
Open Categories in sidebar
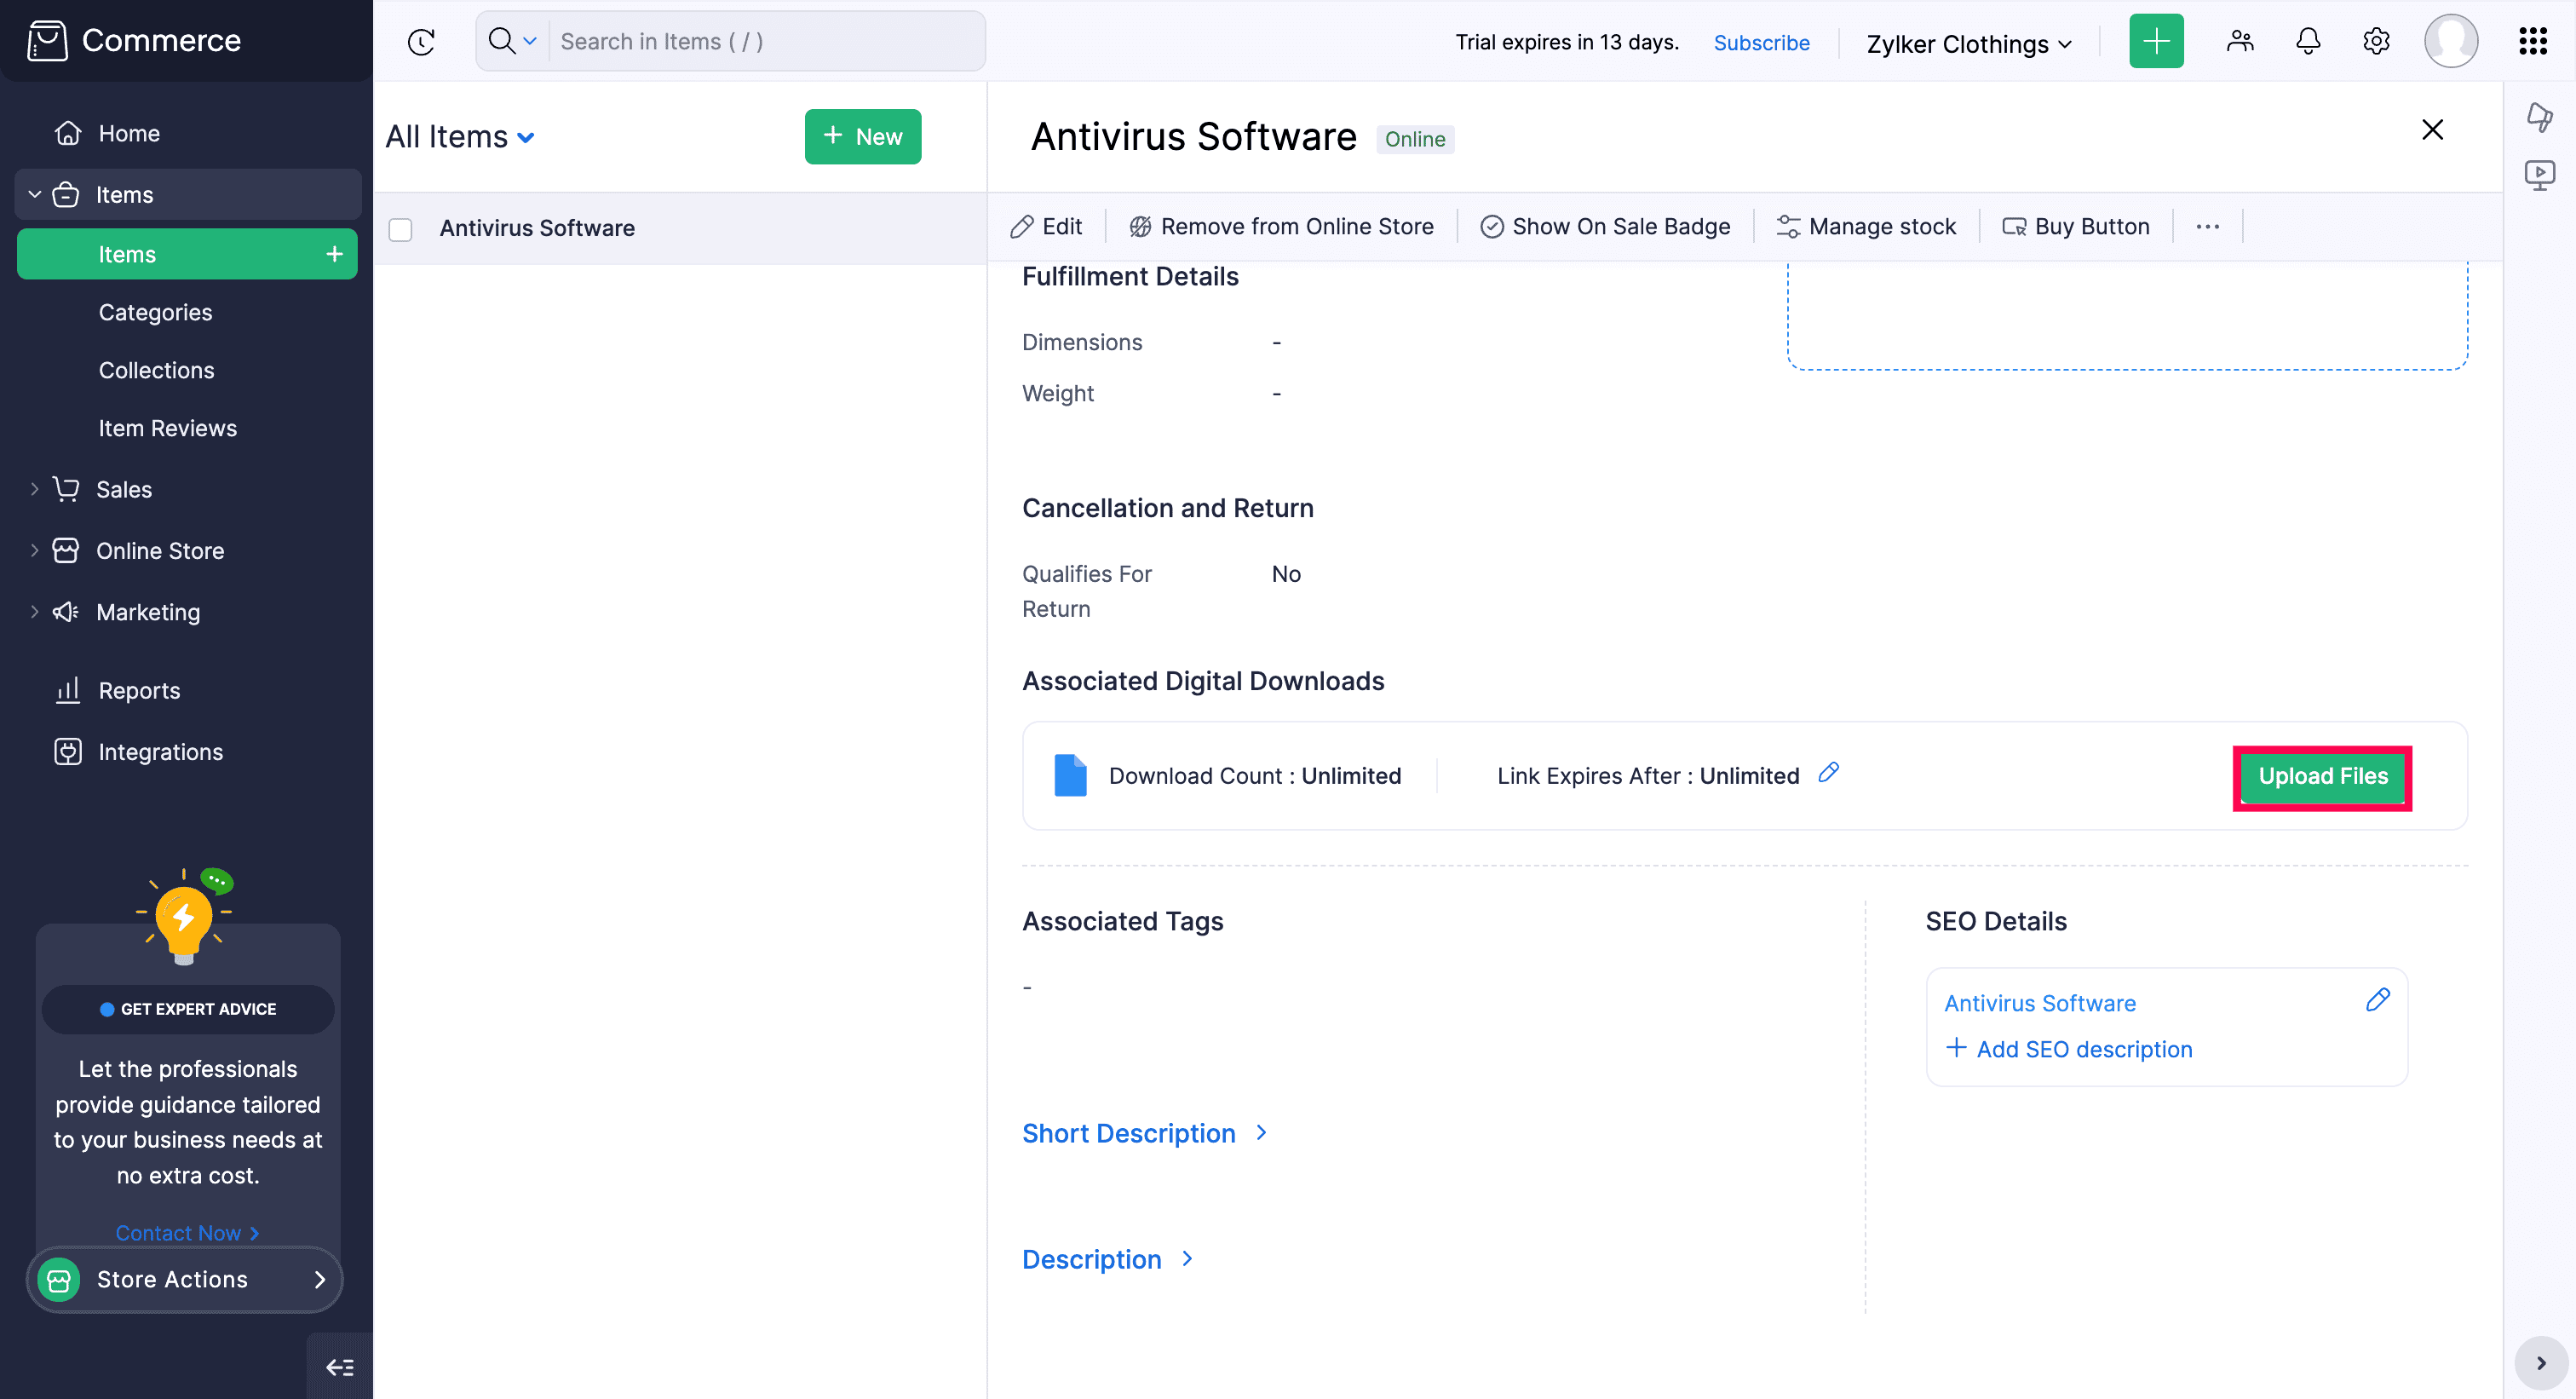155,312
